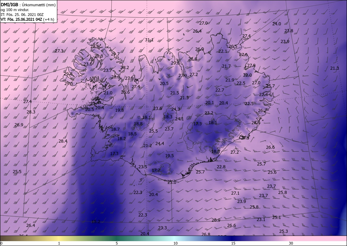
Task: Click the 25.0 value on the south coast
Action: 172,182
